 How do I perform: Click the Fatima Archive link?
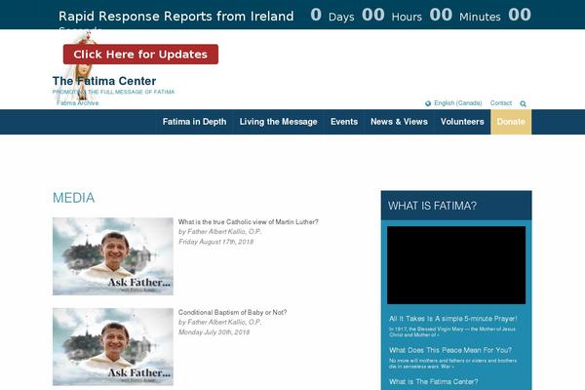click(78, 103)
